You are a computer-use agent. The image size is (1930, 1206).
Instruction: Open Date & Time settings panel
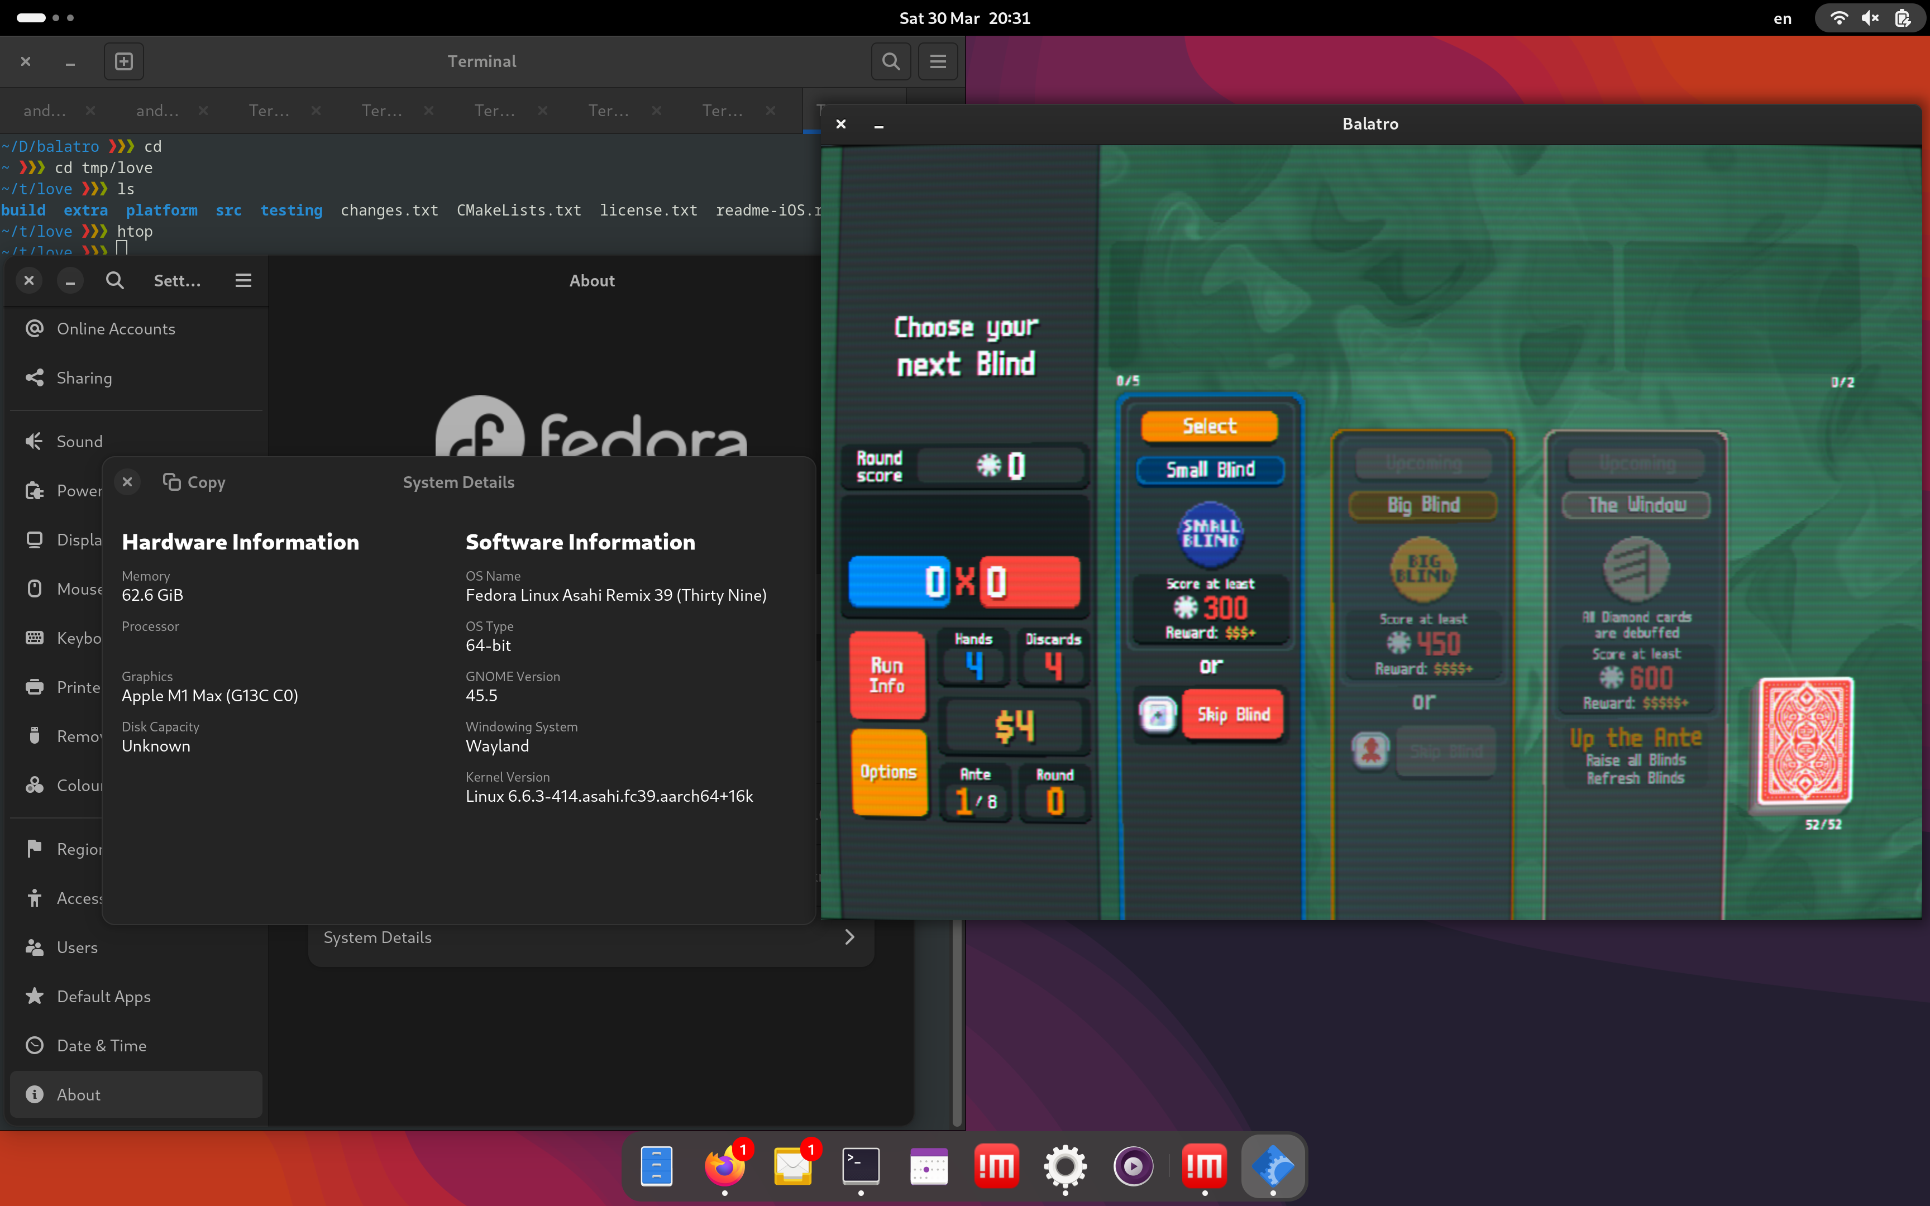point(136,1046)
